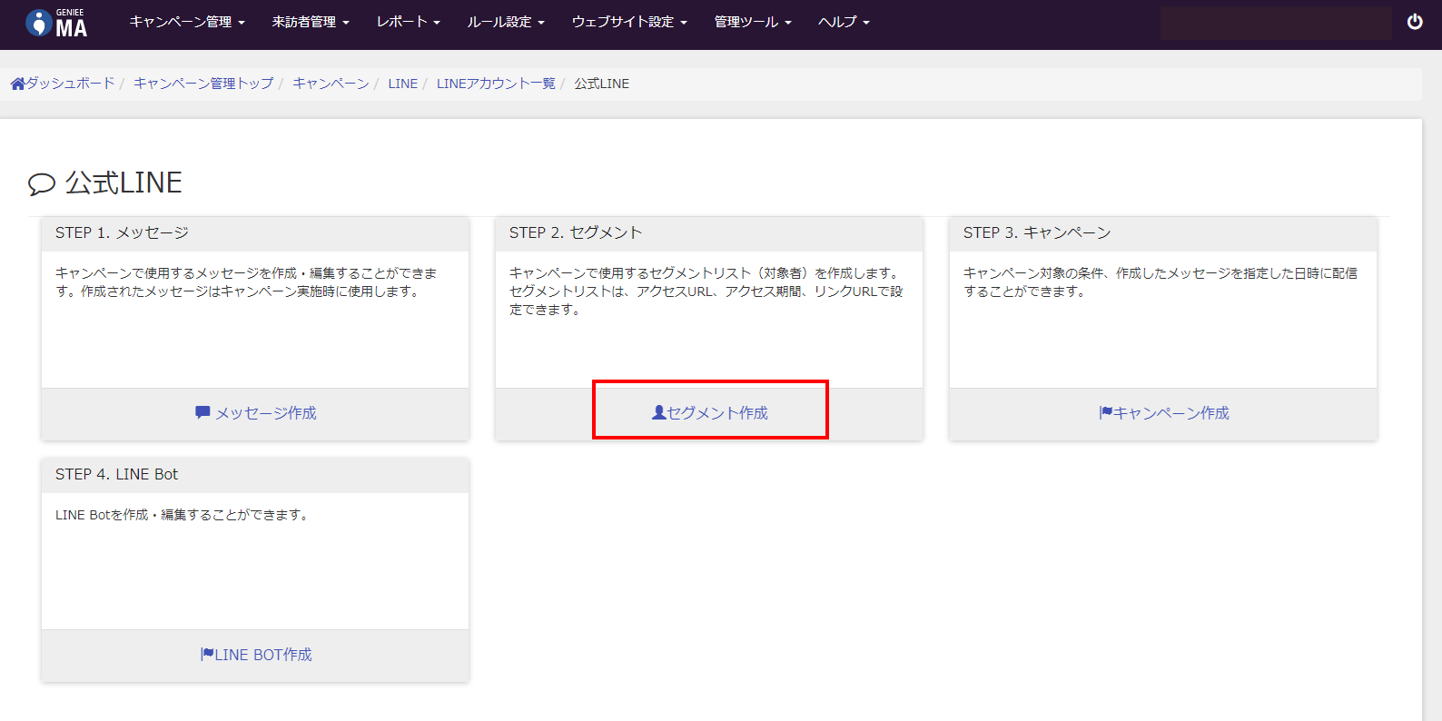Click text LINE Botを作成・編集することができます。
This screenshot has width=1442, height=721.
[184, 515]
